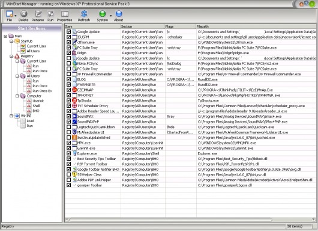The width and height of the screenshot is (318, 231).
Task: Collapse the WinINI tree node
Action: coord(11,115)
